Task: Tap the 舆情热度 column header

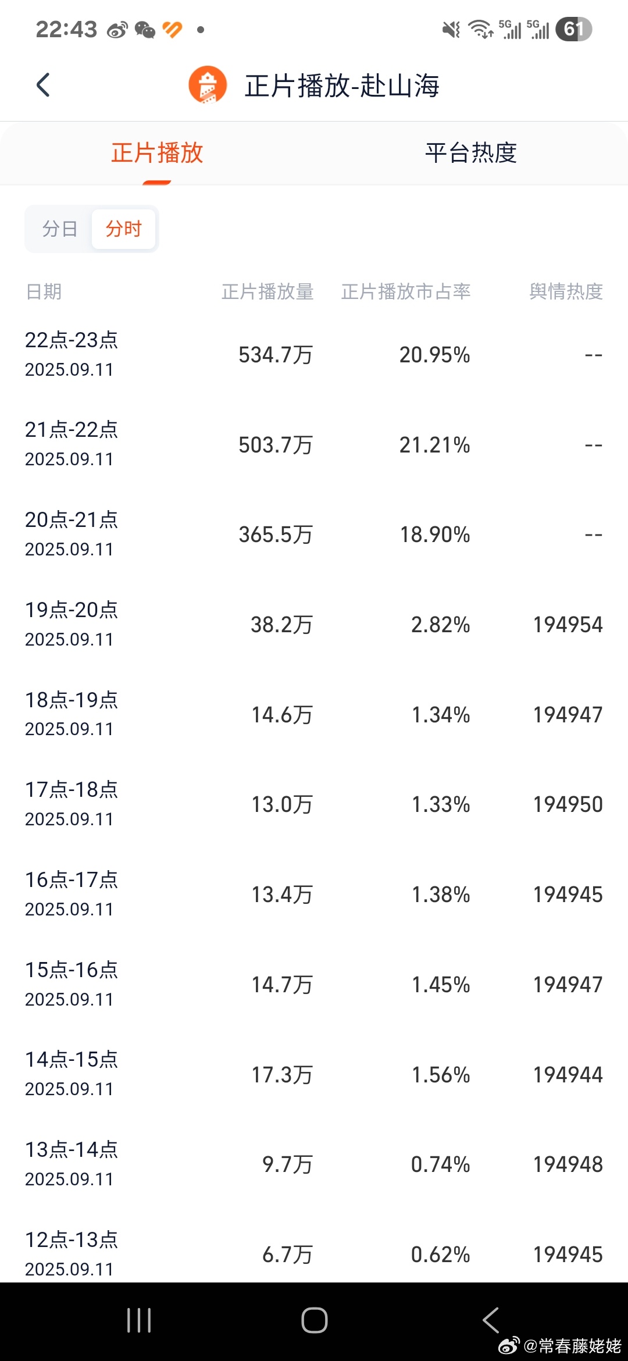Action: coord(566,291)
